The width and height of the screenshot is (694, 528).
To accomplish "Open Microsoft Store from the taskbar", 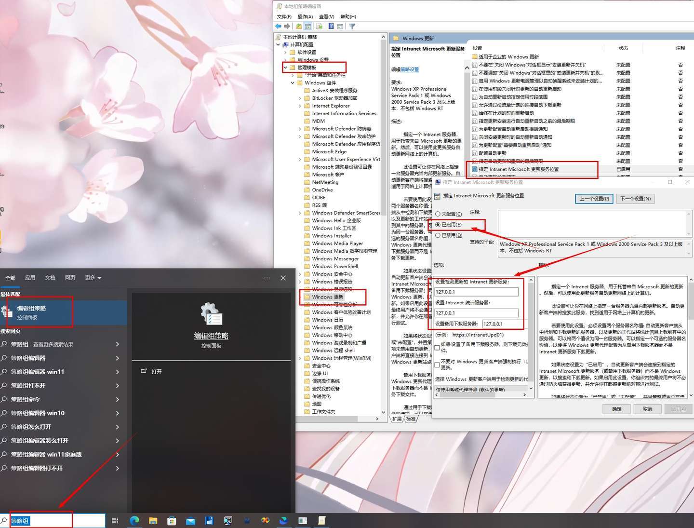I will click(x=172, y=520).
